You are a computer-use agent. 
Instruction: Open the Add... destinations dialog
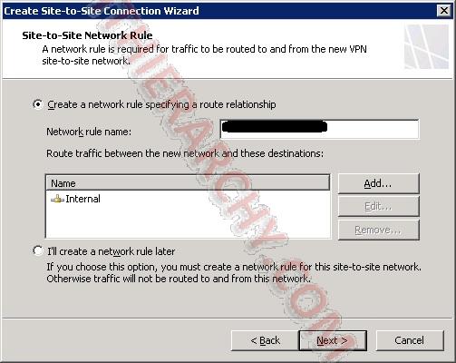point(379,183)
